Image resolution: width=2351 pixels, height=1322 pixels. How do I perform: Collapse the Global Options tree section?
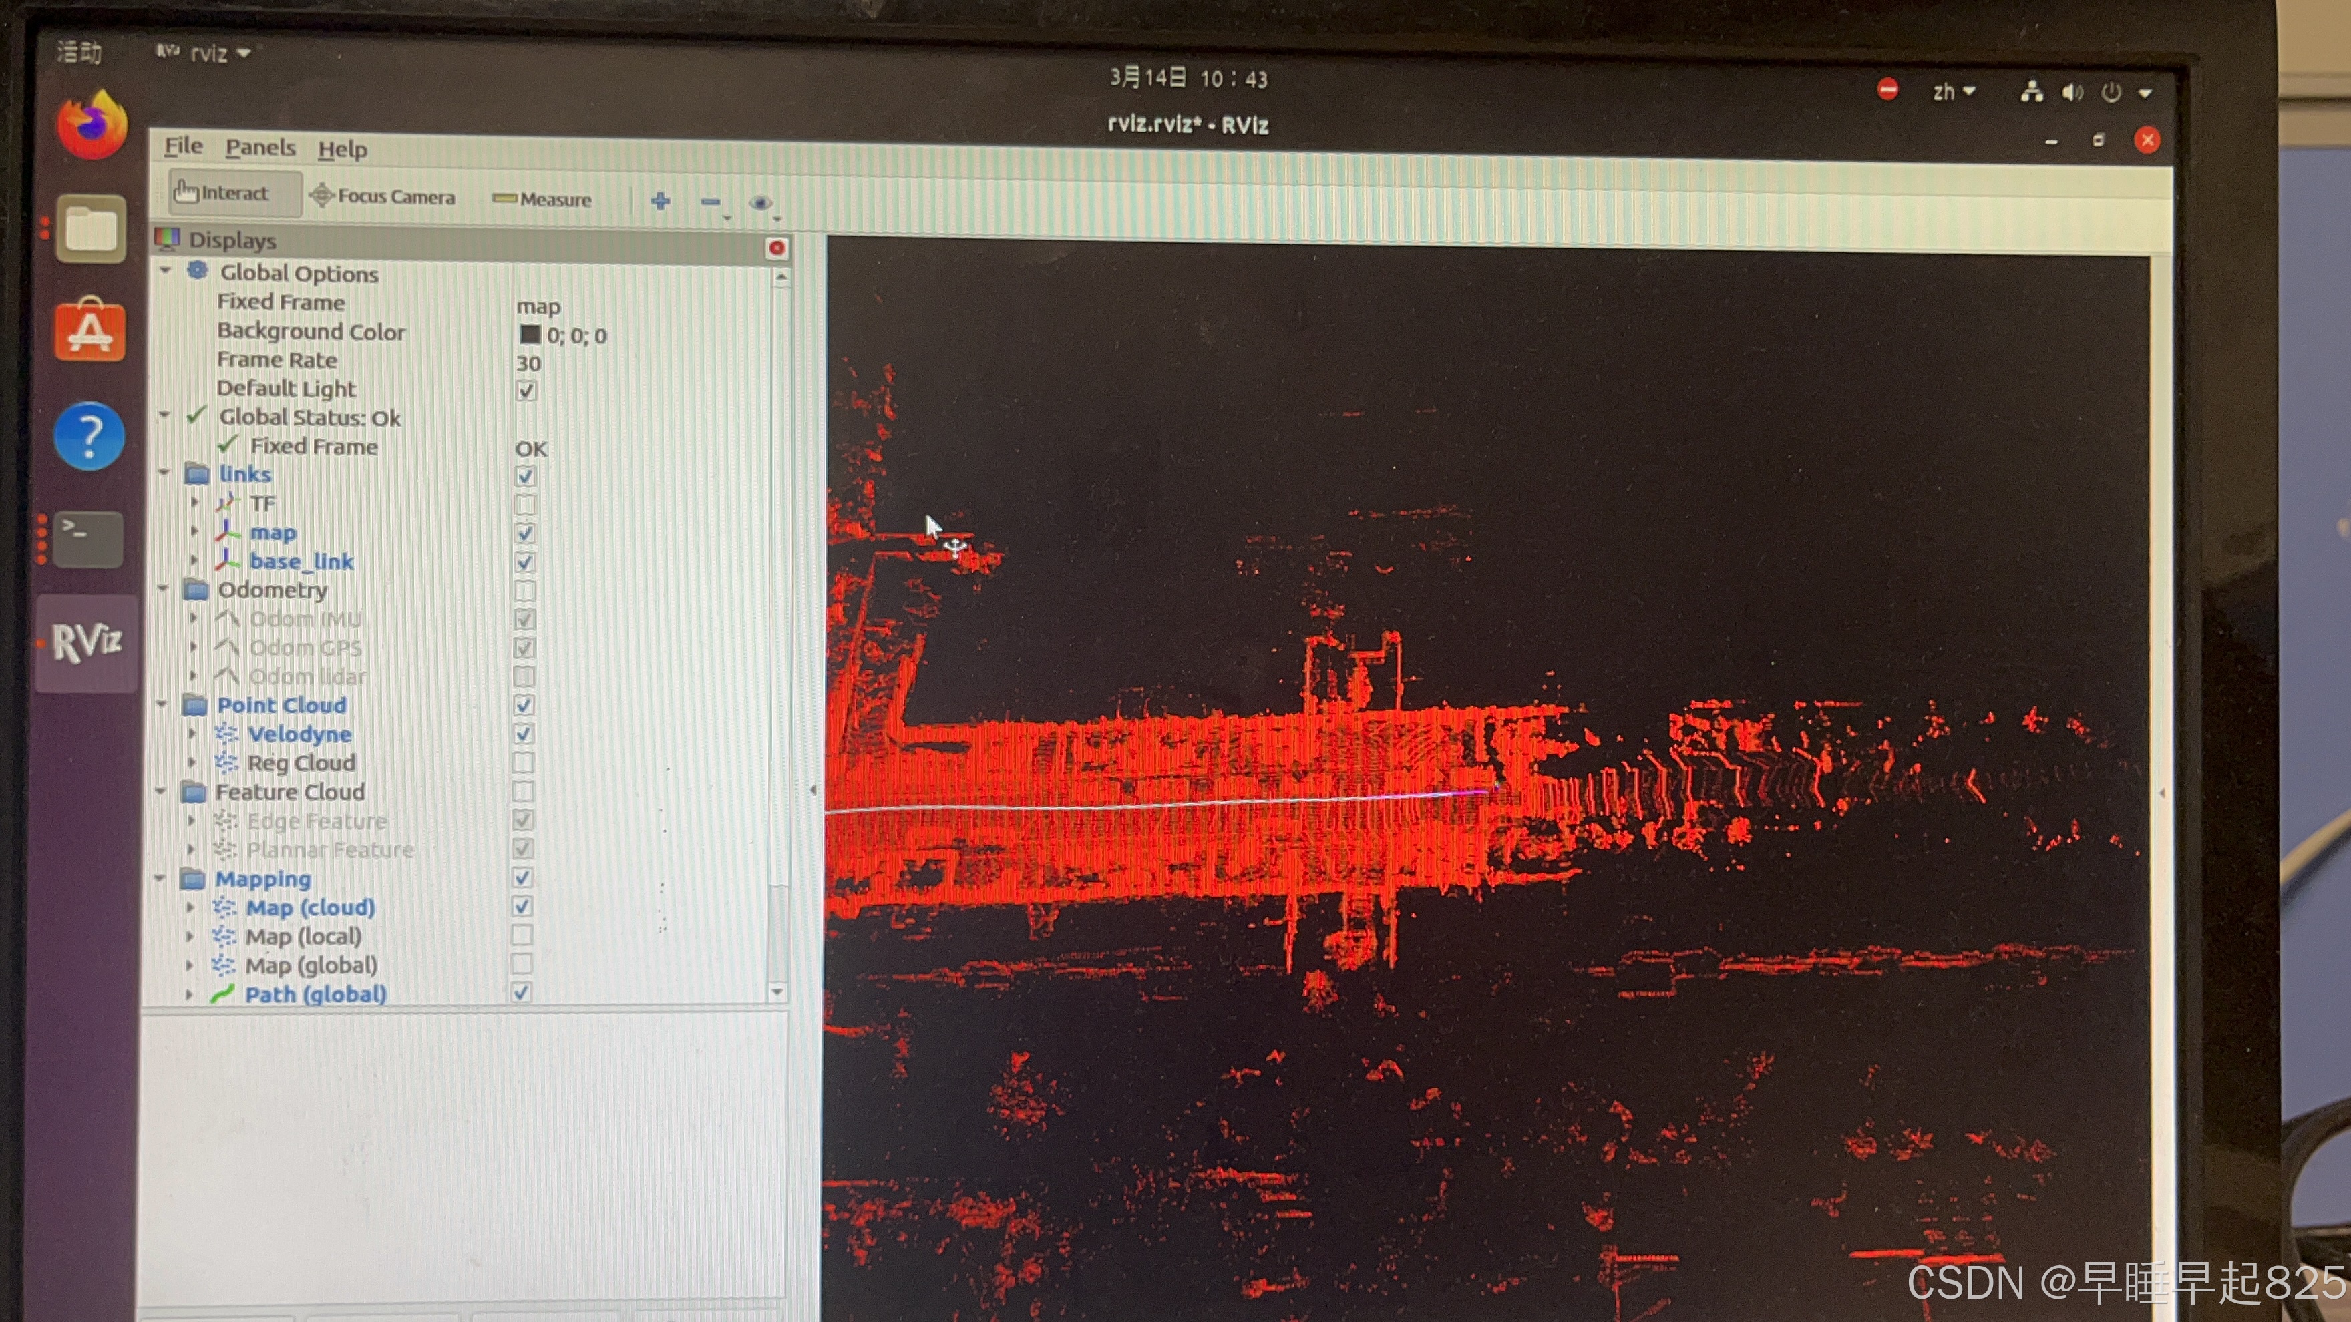click(x=165, y=271)
